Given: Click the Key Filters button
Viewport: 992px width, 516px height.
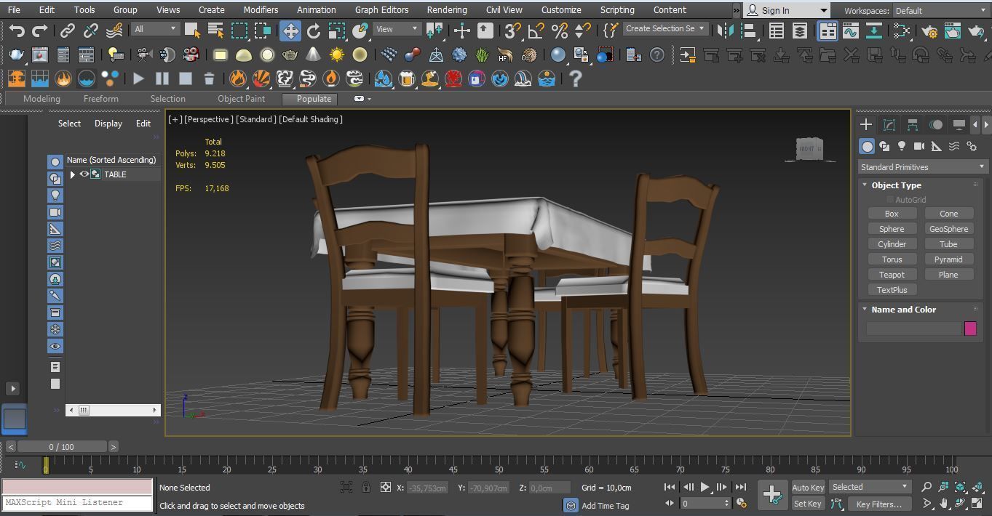Looking at the screenshot, I should (x=878, y=504).
